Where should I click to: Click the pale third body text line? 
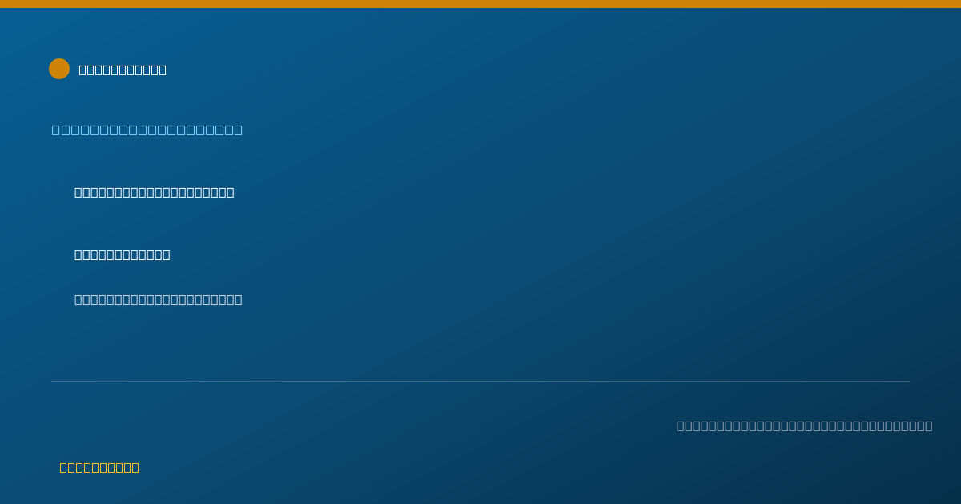[159, 299]
